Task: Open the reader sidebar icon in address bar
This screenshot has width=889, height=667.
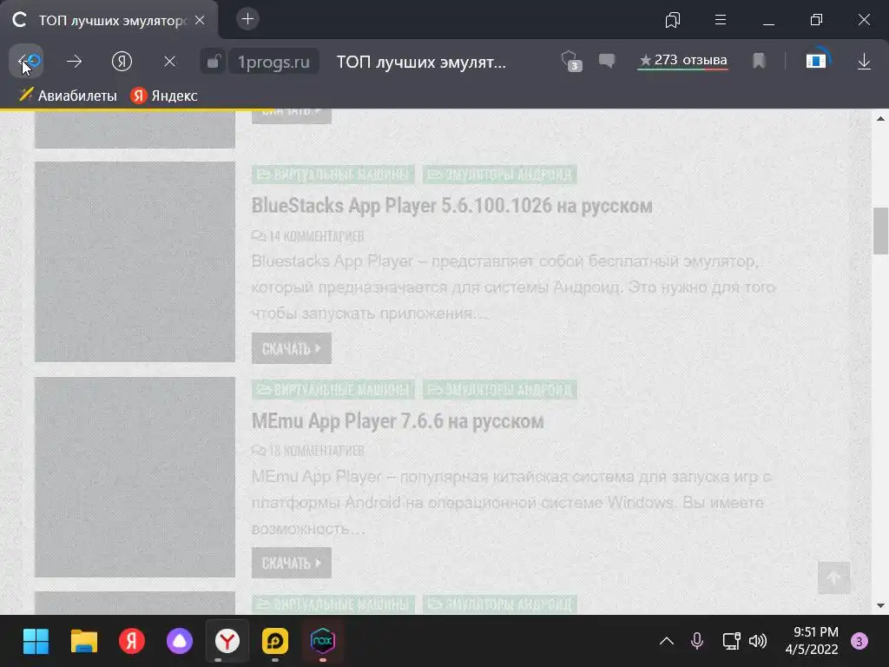Action: (x=816, y=60)
